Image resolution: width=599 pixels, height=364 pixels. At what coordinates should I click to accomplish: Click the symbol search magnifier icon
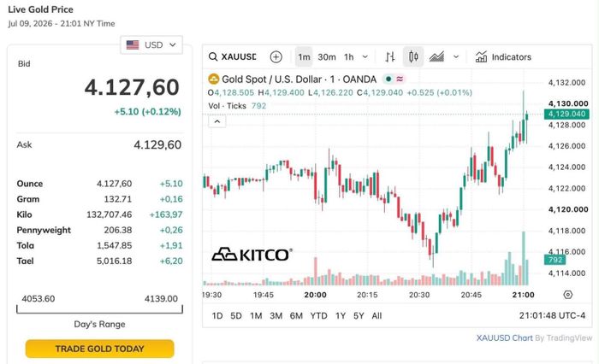pos(213,57)
